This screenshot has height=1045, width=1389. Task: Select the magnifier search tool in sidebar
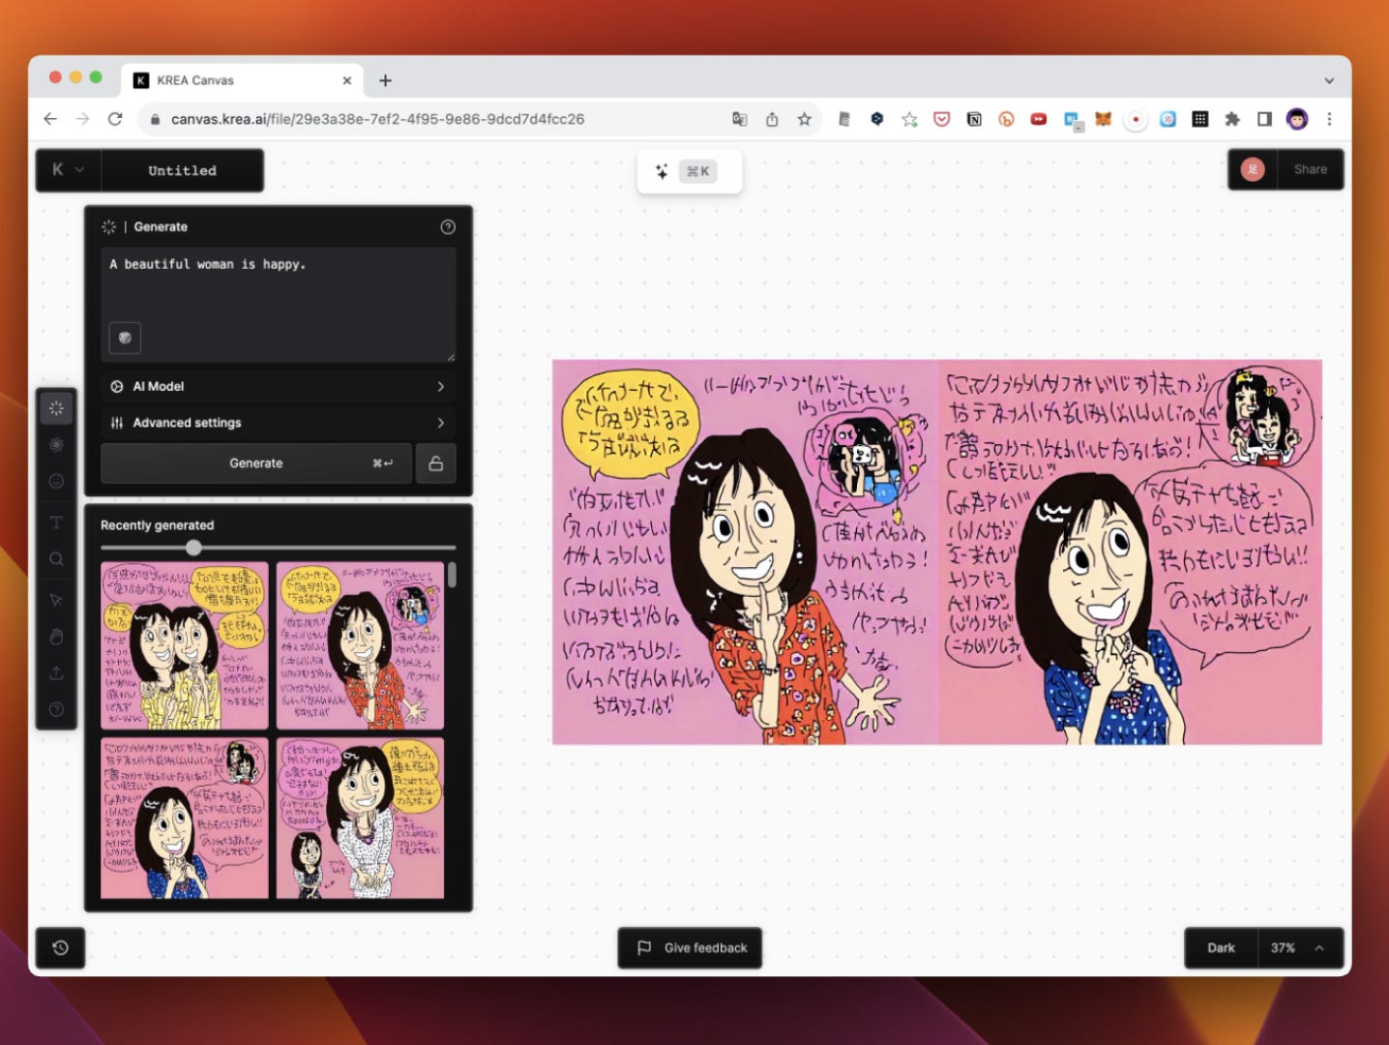(x=56, y=559)
